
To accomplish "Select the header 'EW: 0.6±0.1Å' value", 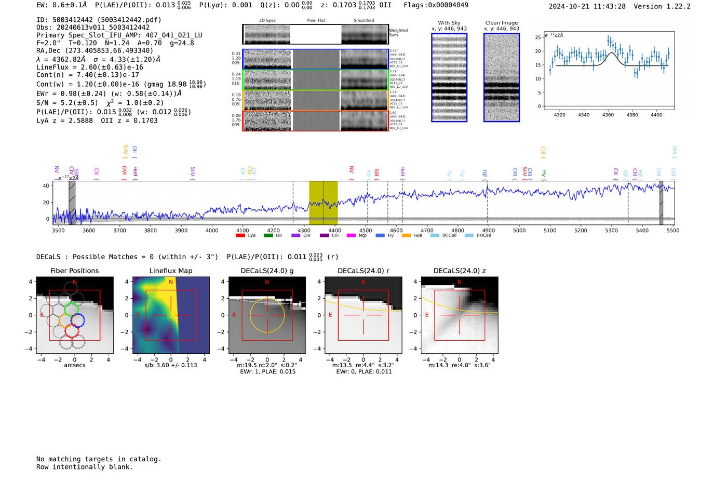I will click(x=62, y=5).
